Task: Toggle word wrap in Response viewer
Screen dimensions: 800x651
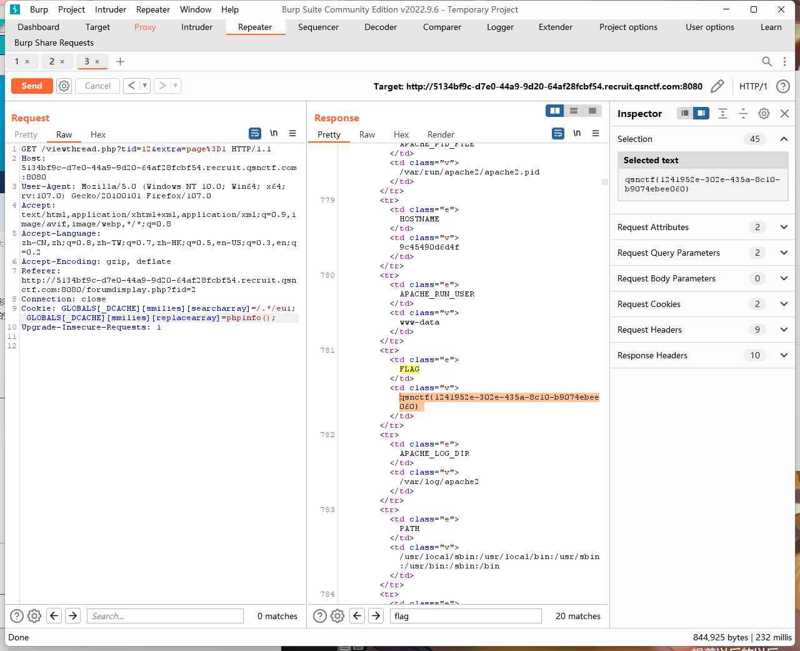Action: (x=558, y=133)
